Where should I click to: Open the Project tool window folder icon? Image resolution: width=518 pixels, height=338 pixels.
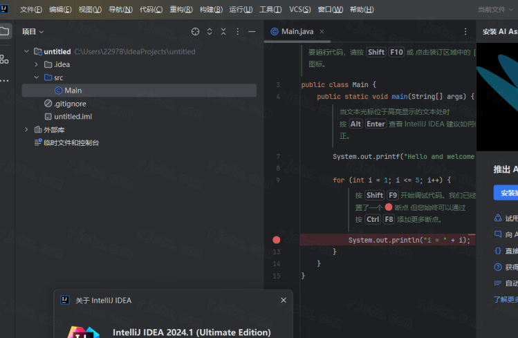pos(5,32)
